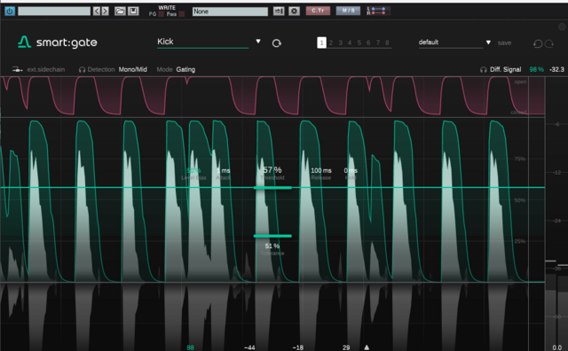This screenshot has width=568, height=351.
Task: Click the Diff. Signal label
Action: pos(505,69)
